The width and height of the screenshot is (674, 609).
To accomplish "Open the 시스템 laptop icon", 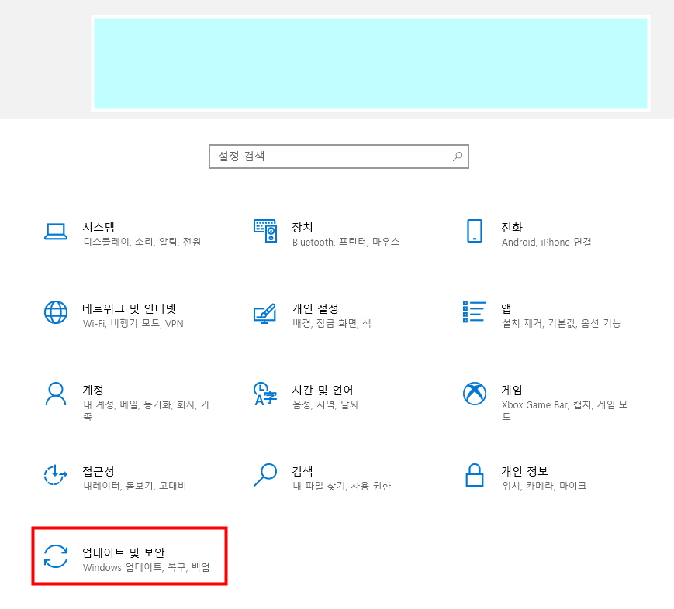I will [56, 232].
